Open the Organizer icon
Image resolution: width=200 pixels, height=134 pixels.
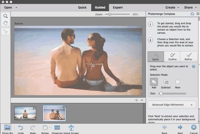[x=57, y=128]
